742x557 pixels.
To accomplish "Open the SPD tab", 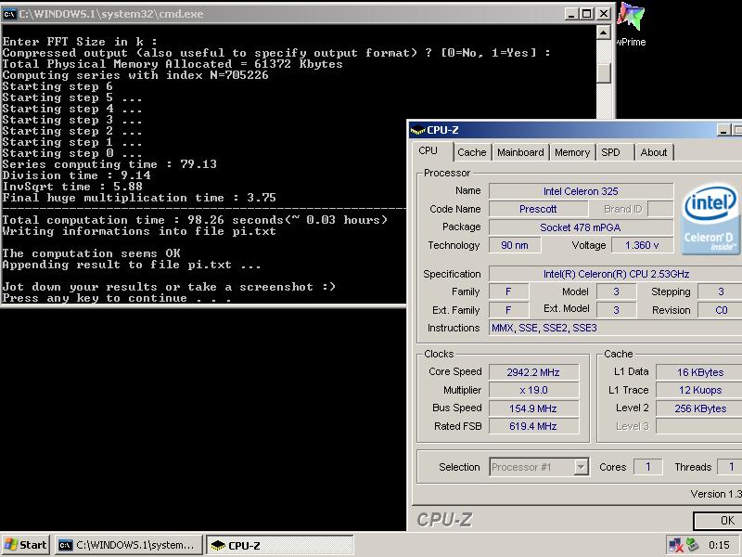I will (614, 152).
